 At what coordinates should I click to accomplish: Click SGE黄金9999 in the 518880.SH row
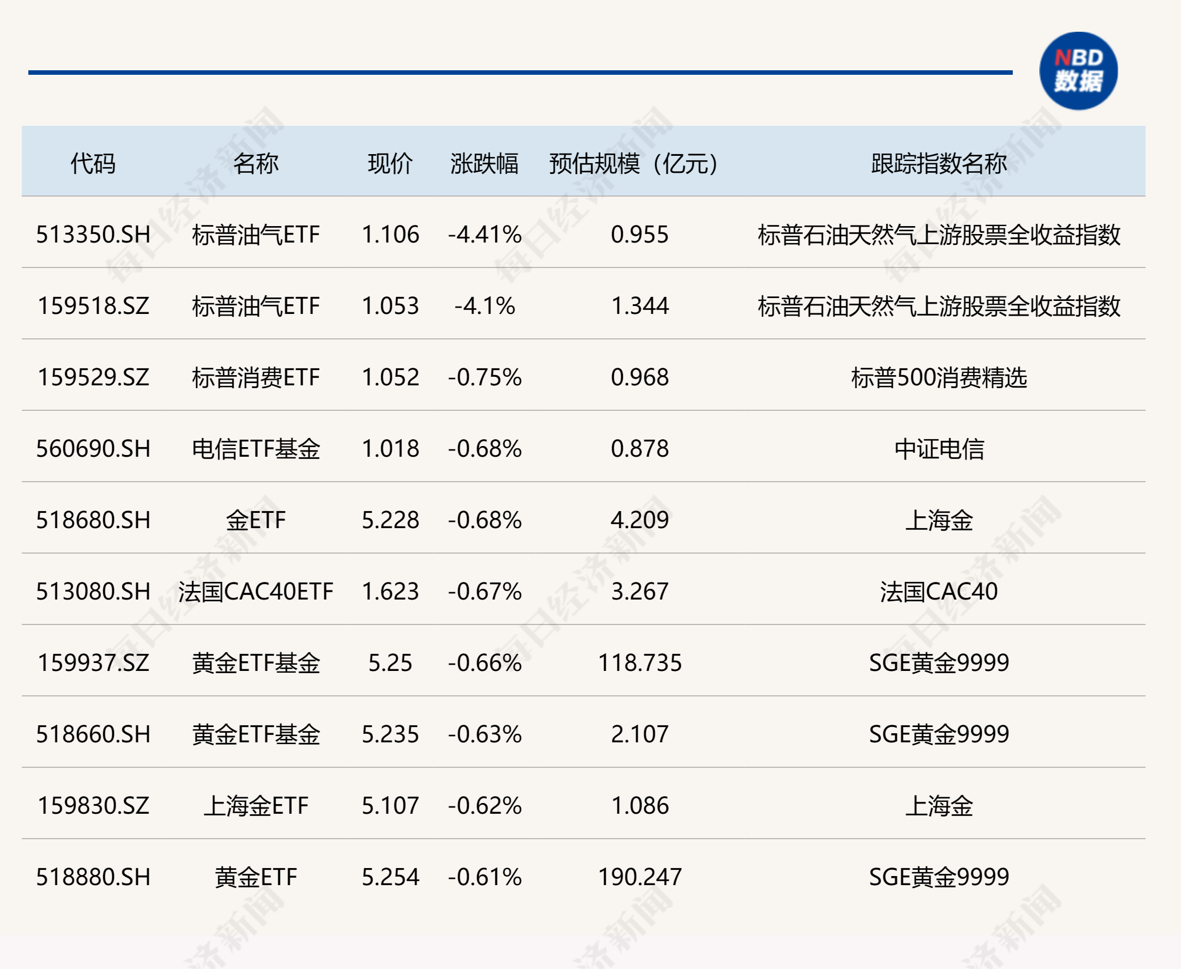[939, 877]
